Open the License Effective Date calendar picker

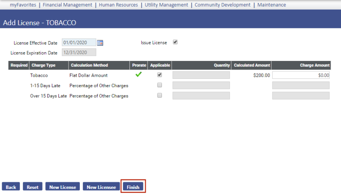point(100,43)
